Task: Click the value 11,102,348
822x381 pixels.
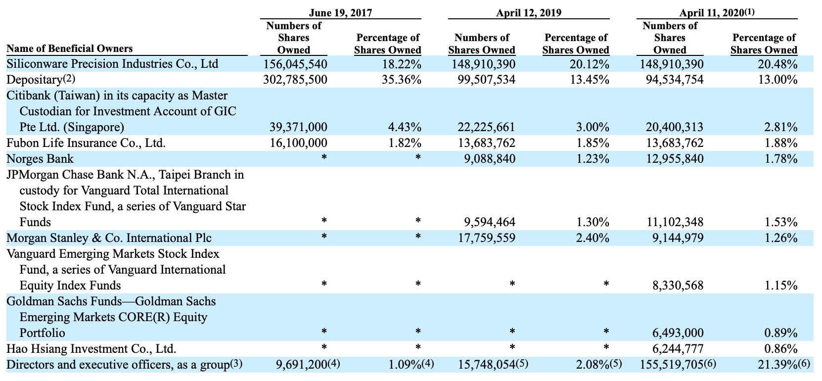Action: [x=675, y=222]
